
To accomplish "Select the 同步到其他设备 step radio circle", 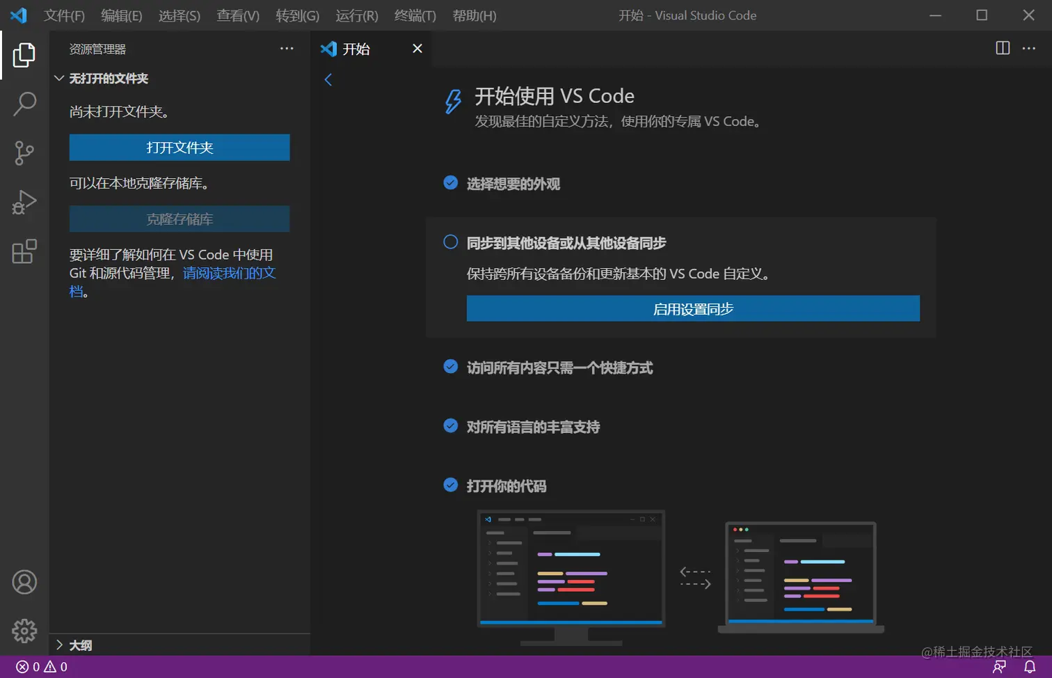I will coord(449,242).
